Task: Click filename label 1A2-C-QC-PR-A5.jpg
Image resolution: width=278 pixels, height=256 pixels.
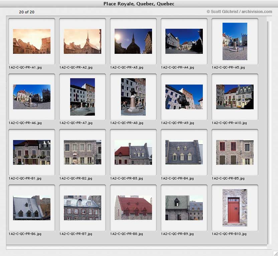Action: click(228, 68)
